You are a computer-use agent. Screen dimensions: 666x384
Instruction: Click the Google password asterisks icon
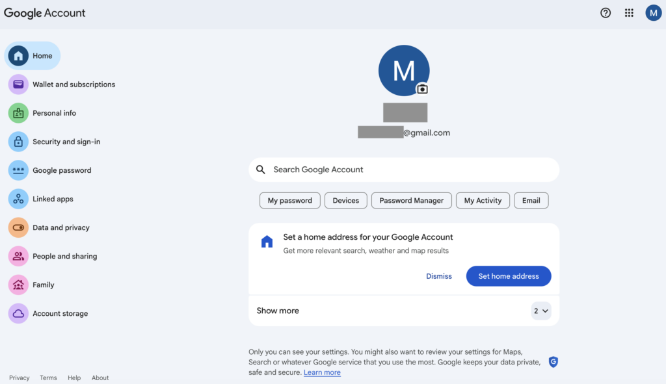coord(18,170)
